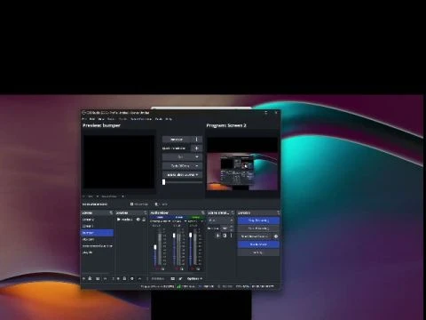Open the Fade 300ms quick transition dropdown
Viewport: 426px width, 320px height.
click(182, 166)
